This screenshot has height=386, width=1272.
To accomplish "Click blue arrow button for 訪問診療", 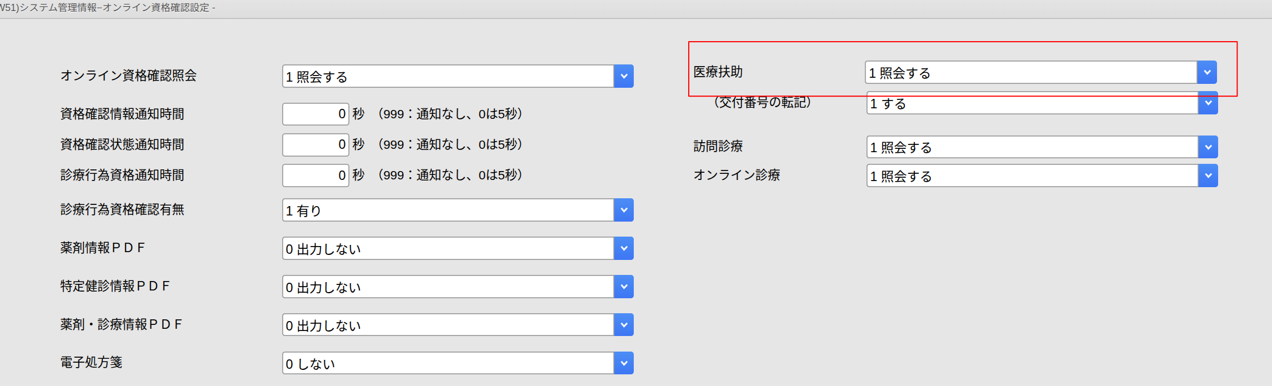I will point(1208,147).
